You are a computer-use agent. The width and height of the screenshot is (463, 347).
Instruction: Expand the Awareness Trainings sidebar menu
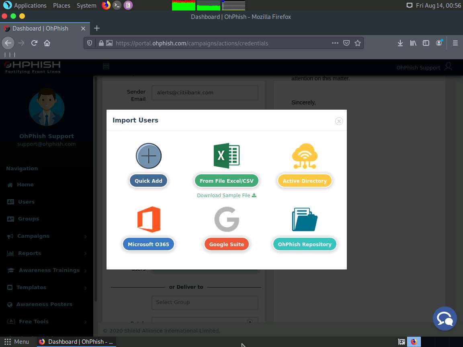tap(47, 270)
